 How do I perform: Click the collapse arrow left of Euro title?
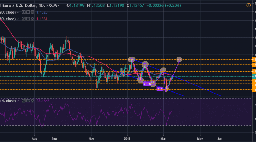click(0, 6)
